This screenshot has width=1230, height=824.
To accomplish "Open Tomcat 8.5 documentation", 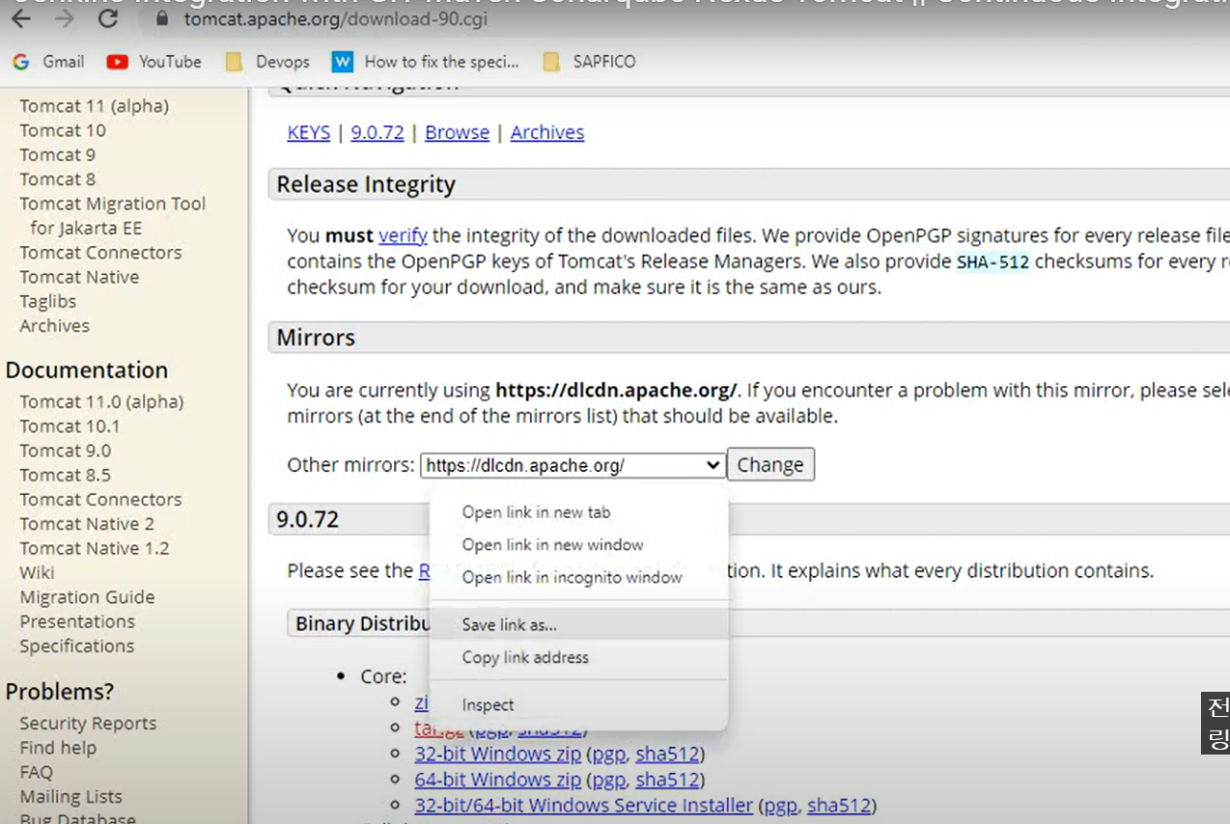I will pos(65,475).
